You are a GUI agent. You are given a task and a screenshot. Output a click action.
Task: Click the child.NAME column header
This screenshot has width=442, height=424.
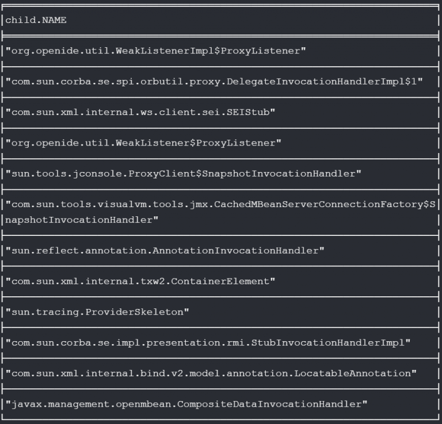[36, 20]
